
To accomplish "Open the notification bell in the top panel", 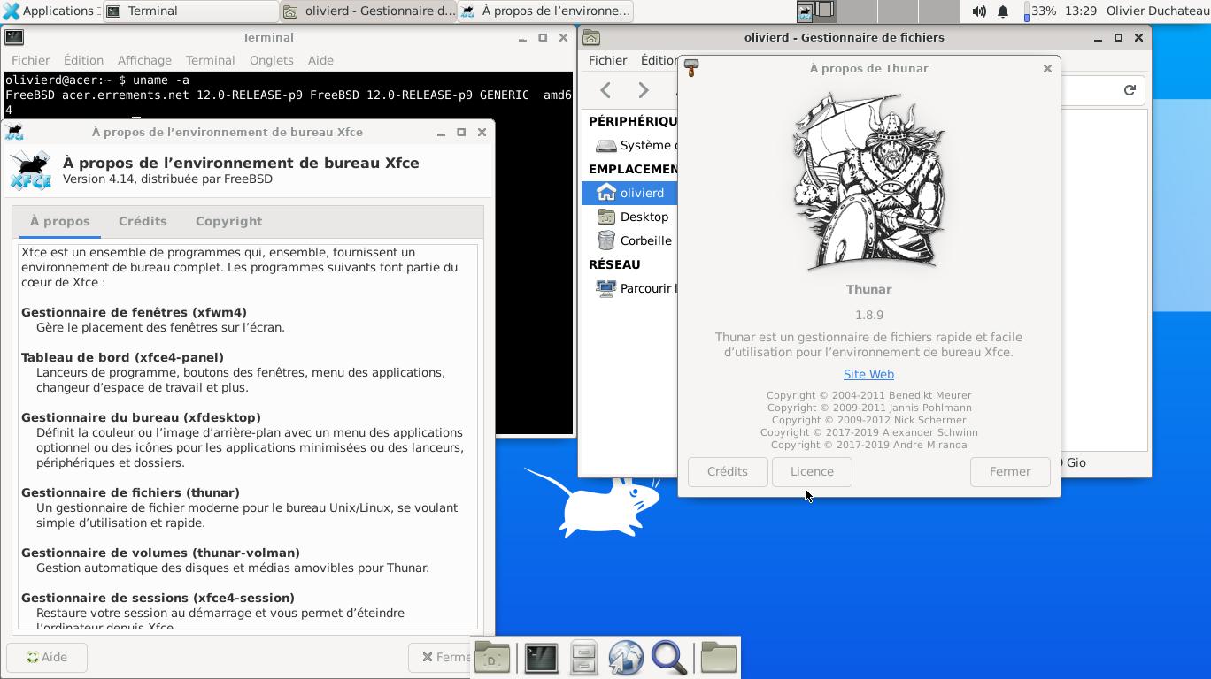I will pos(1003,11).
